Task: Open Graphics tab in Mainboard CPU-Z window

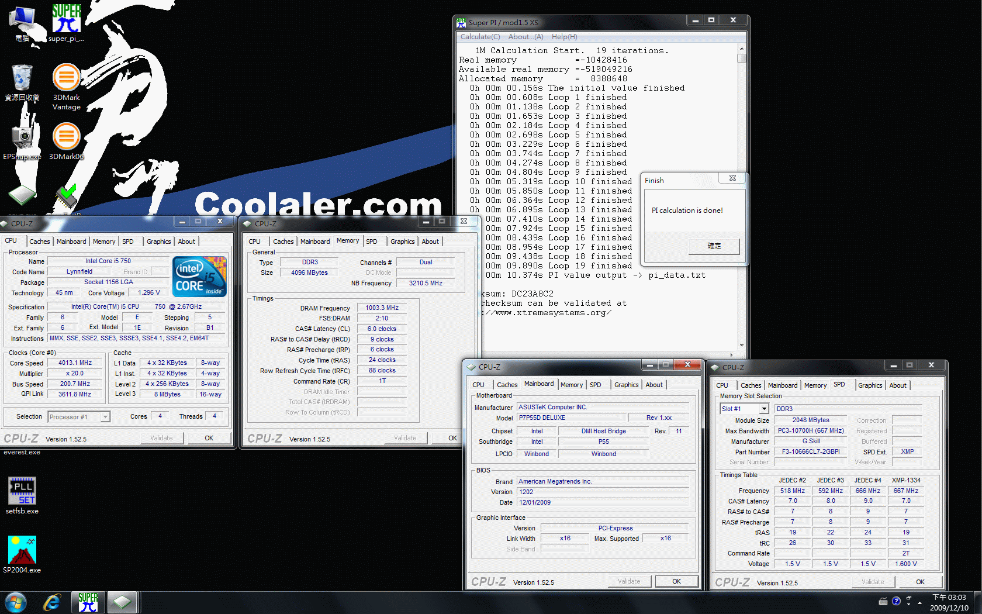Action: pyautogui.click(x=626, y=385)
